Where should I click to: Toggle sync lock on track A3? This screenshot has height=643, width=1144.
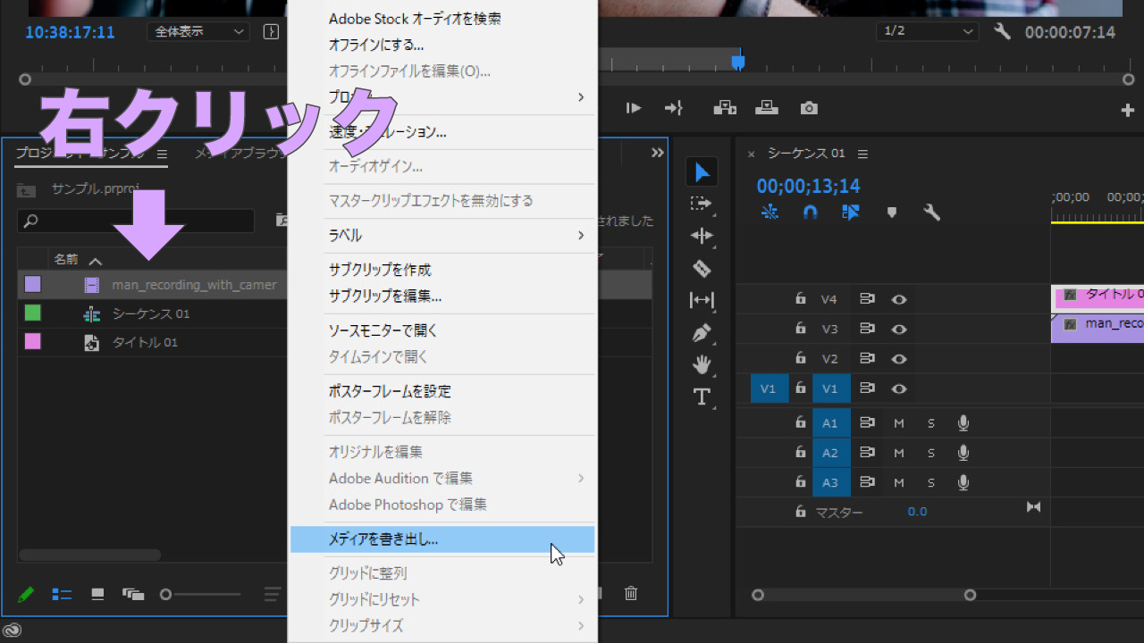pos(867,482)
